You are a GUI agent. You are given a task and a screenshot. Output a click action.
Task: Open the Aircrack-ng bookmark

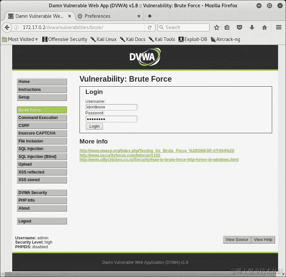(x=225, y=39)
